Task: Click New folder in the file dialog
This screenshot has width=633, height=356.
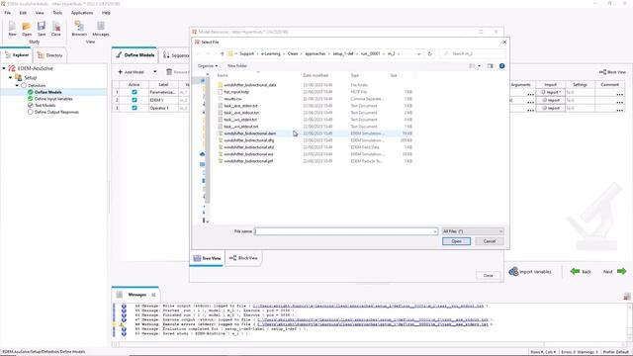Action: pos(237,66)
